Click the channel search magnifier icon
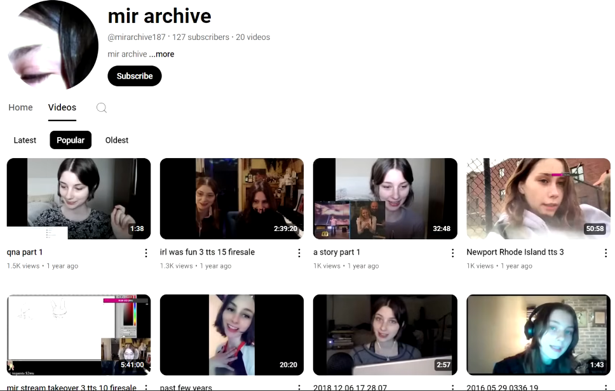Viewport: 615px width, 391px height. click(102, 108)
